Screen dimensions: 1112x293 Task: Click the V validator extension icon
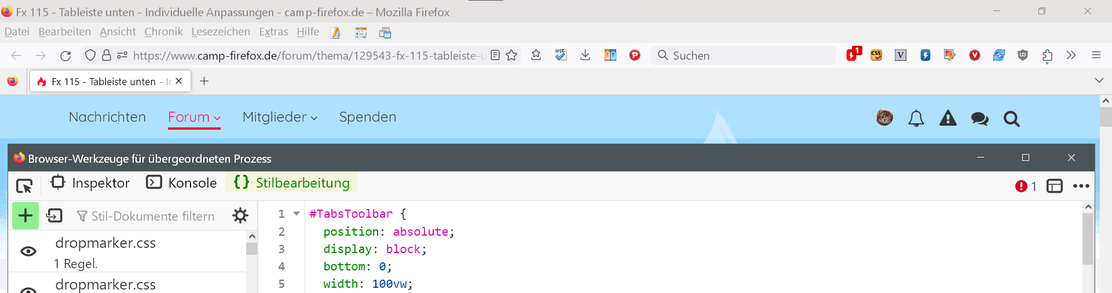[x=901, y=55]
